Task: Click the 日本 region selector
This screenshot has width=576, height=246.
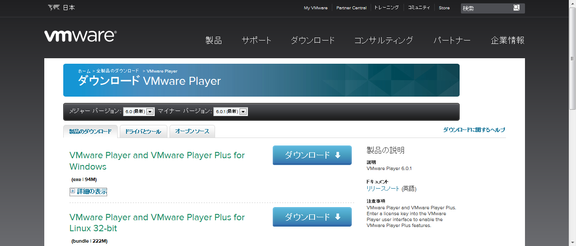Action: 69,8
